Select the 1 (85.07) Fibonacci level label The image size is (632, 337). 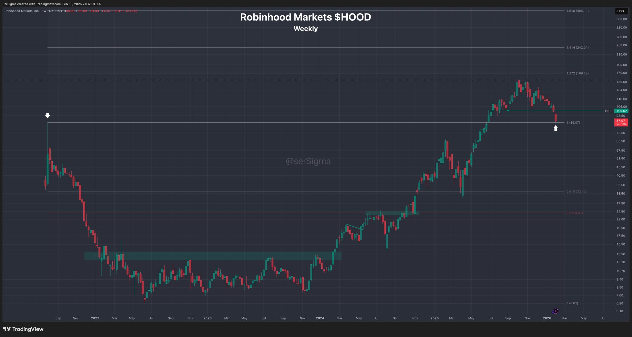pyautogui.click(x=573, y=123)
